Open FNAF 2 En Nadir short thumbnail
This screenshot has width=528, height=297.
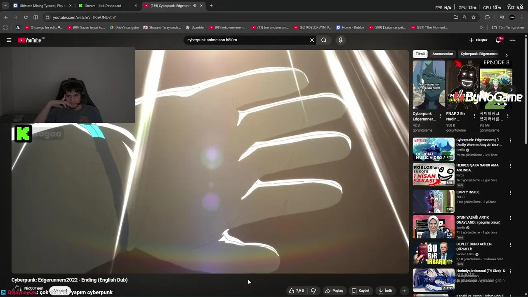coord(462,85)
